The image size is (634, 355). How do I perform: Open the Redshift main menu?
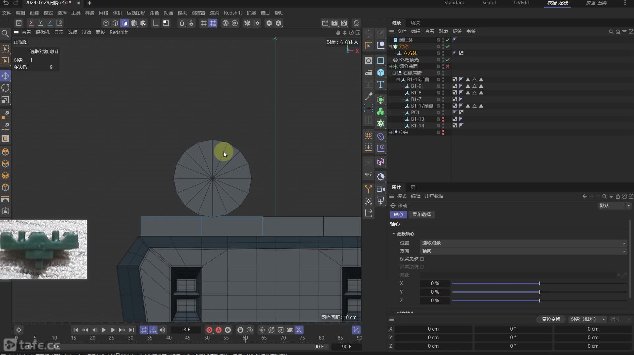[x=233, y=13]
